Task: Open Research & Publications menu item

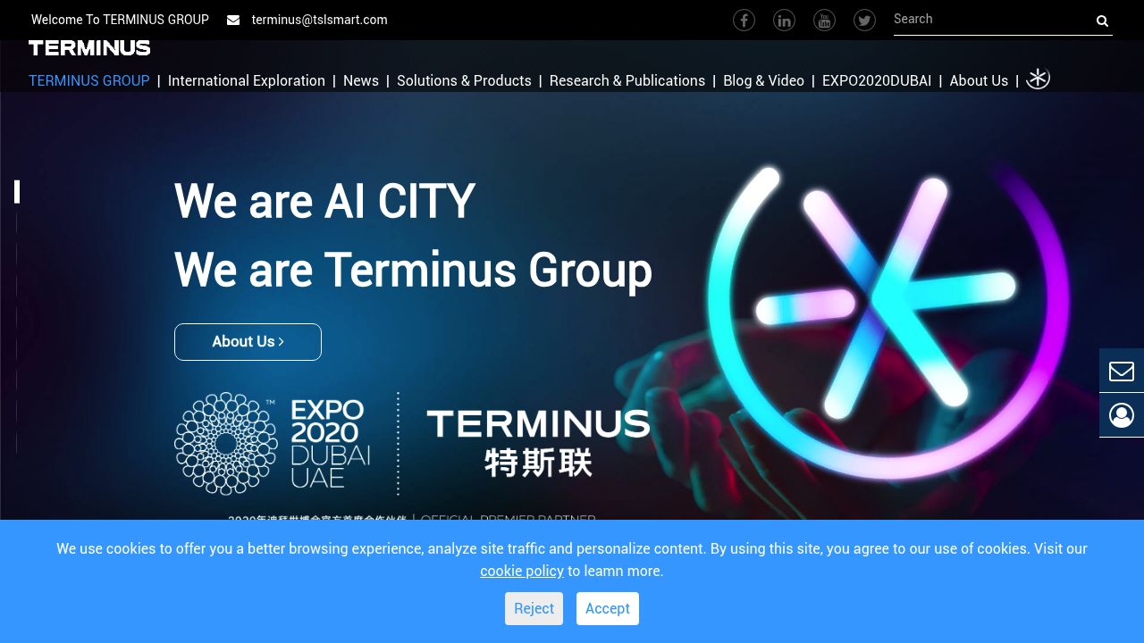Action: 627,80
